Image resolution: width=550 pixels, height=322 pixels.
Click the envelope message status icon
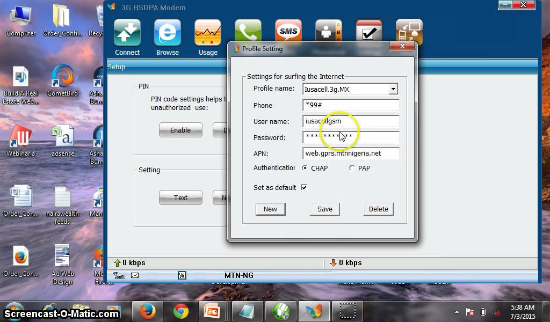pyautogui.click(x=135, y=275)
